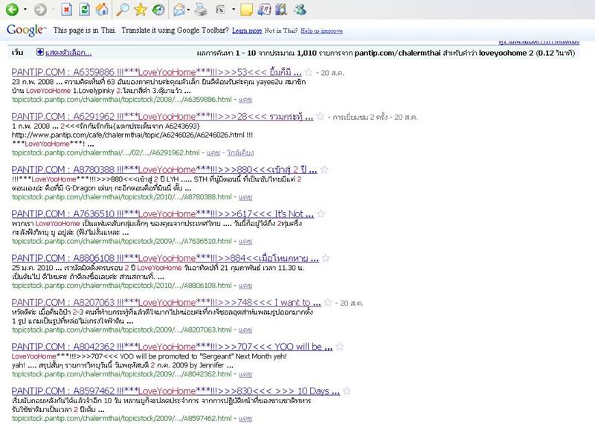Open cached copy of A8780388 result
595x424 pixels.
pyautogui.click(x=245, y=197)
